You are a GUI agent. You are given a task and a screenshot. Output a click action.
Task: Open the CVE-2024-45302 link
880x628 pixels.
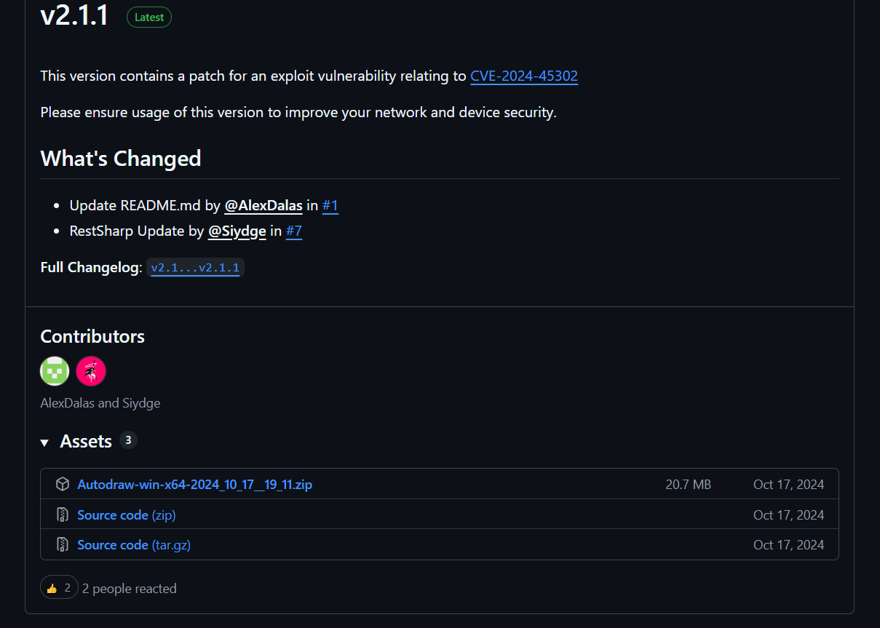[524, 76]
